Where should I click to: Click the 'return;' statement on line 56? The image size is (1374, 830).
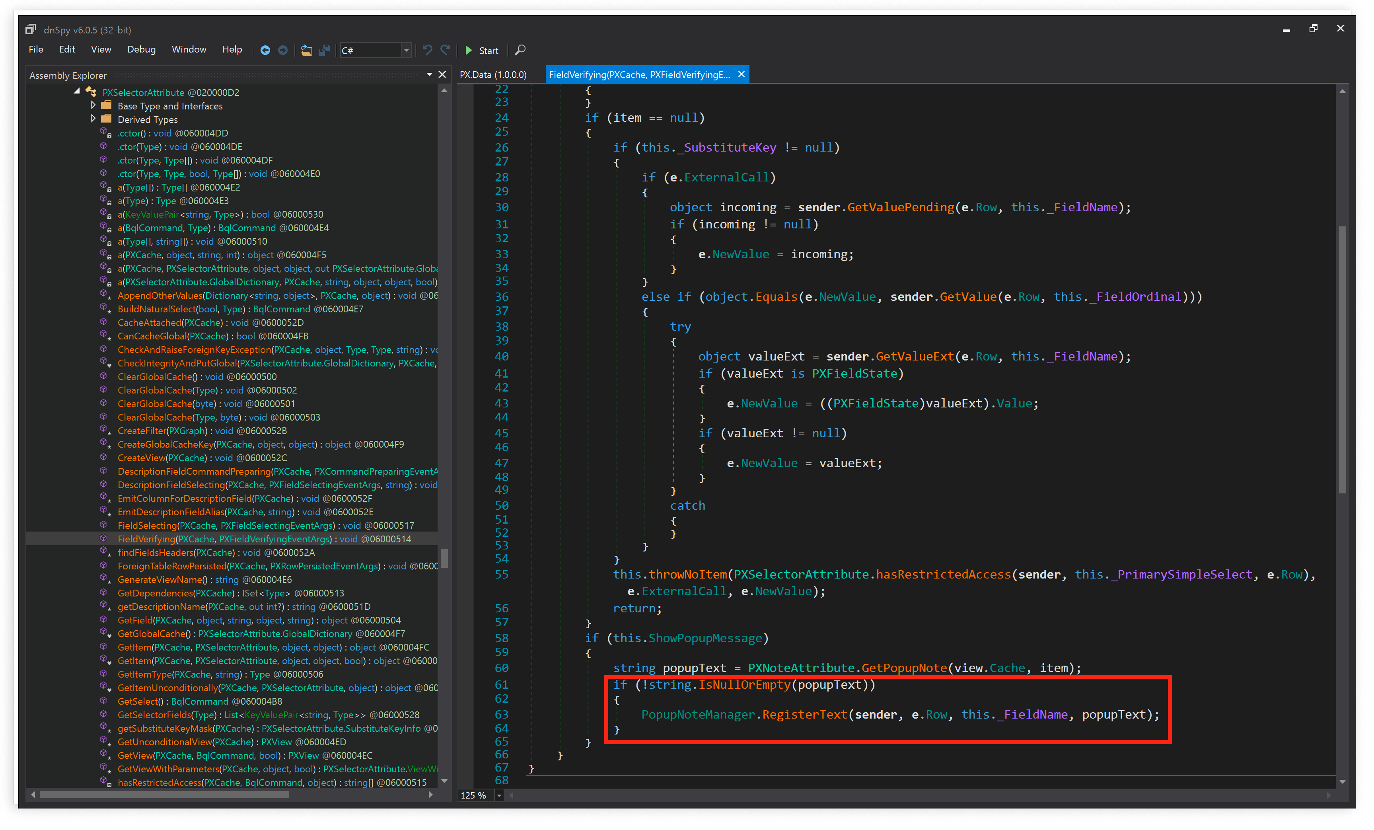[637, 608]
